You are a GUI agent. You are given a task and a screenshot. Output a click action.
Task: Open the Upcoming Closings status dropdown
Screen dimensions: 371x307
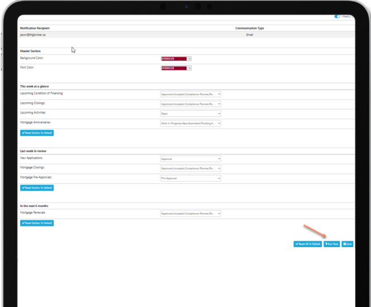click(191, 103)
